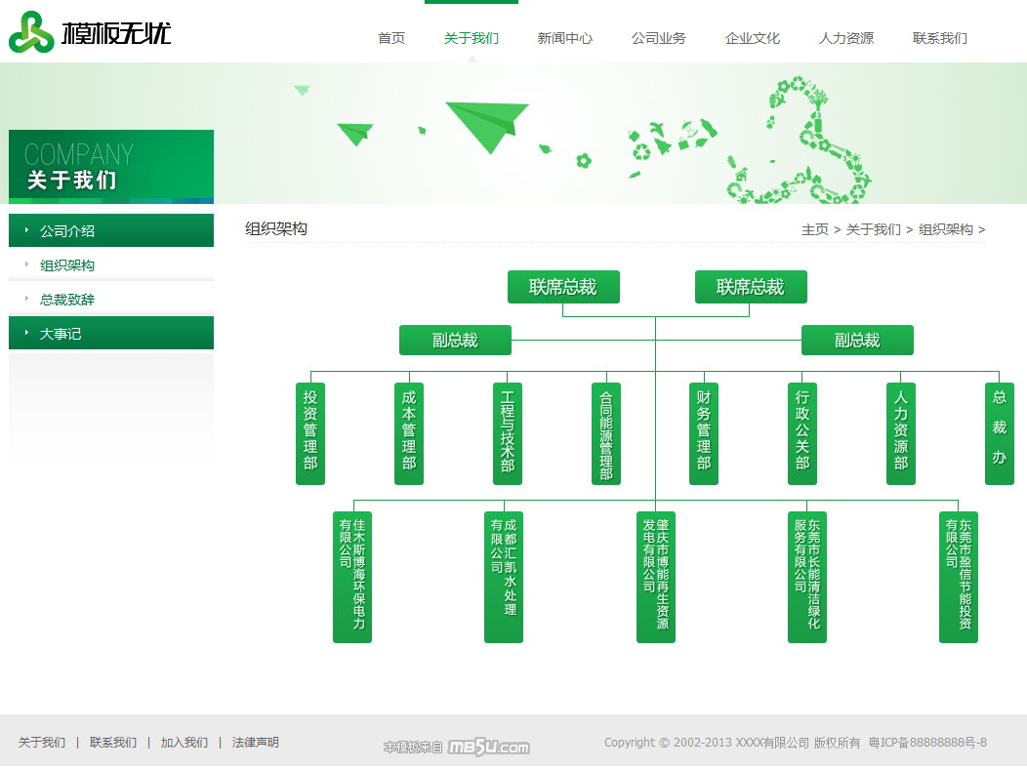Click the mb5u.com footer logo

tap(488, 748)
